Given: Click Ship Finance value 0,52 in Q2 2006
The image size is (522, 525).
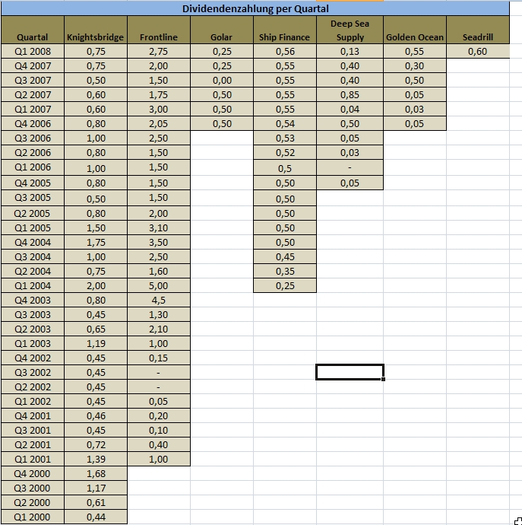Looking at the screenshot, I should pyautogui.click(x=285, y=152).
